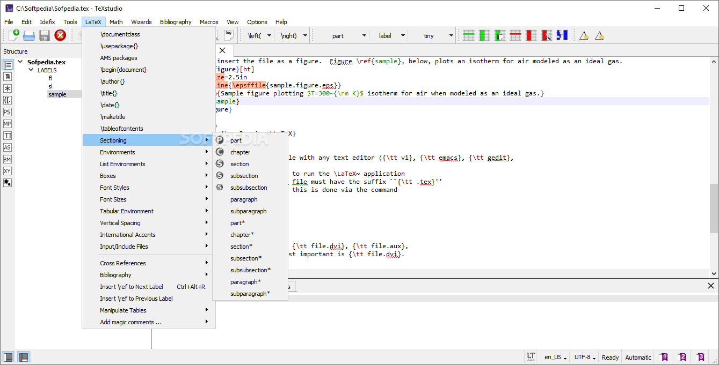The height and width of the screenshot is (365, 719).
Task: Toggle the side panel visibility button
Action: [x=8, y=357]
